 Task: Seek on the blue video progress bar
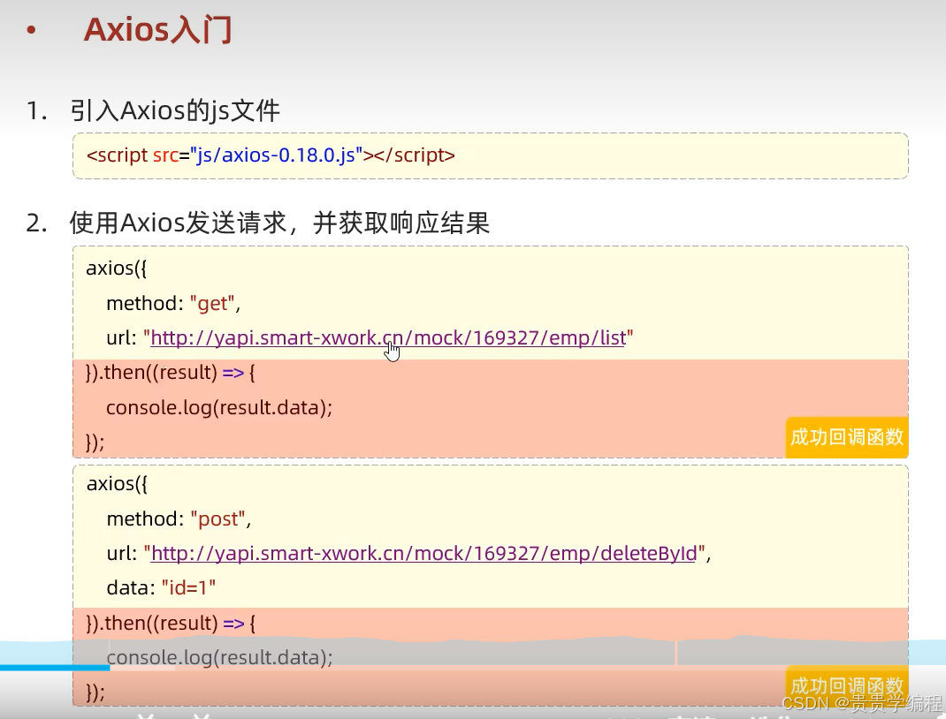[x=55, y=667]
